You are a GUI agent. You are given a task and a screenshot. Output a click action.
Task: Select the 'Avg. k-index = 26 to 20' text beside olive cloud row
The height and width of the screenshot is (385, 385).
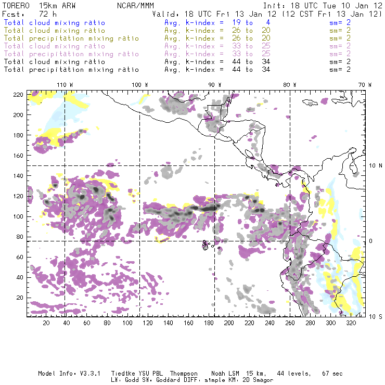click(217, 31)
